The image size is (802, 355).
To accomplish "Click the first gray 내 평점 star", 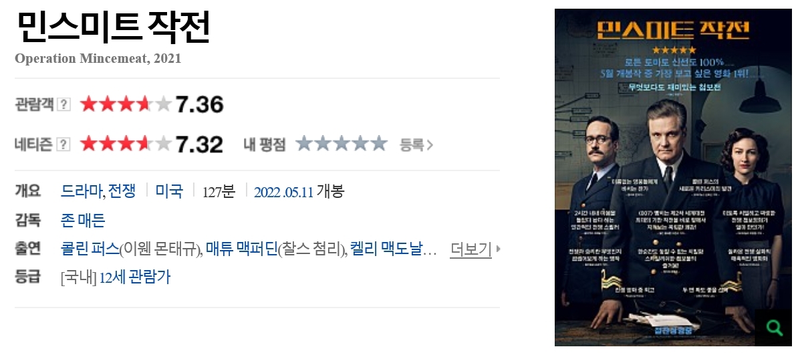I will 304,143.
